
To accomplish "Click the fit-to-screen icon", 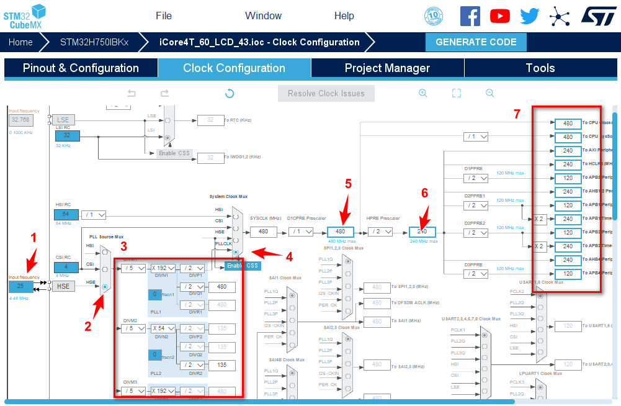I will 457,93.
